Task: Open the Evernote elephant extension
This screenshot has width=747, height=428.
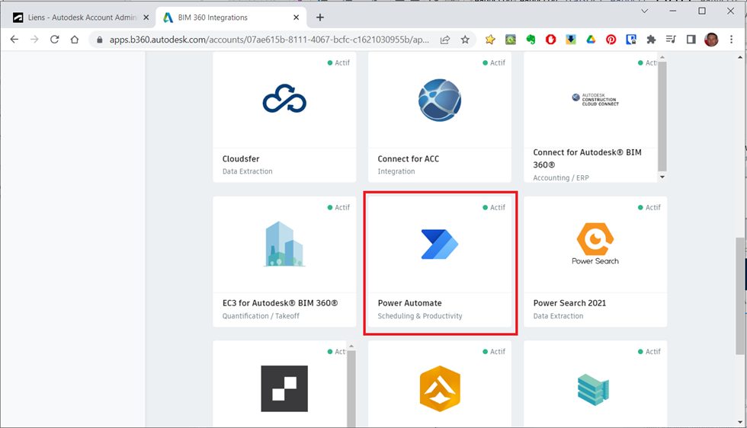Action: click(531, 40)
